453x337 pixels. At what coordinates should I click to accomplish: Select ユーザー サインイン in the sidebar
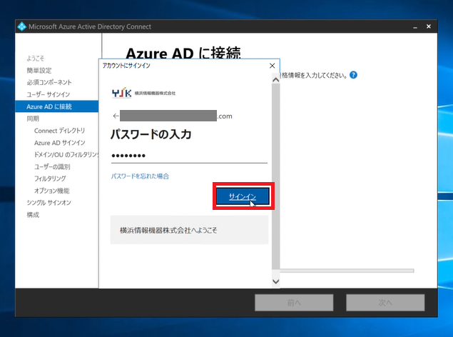[x=49, y=94]
